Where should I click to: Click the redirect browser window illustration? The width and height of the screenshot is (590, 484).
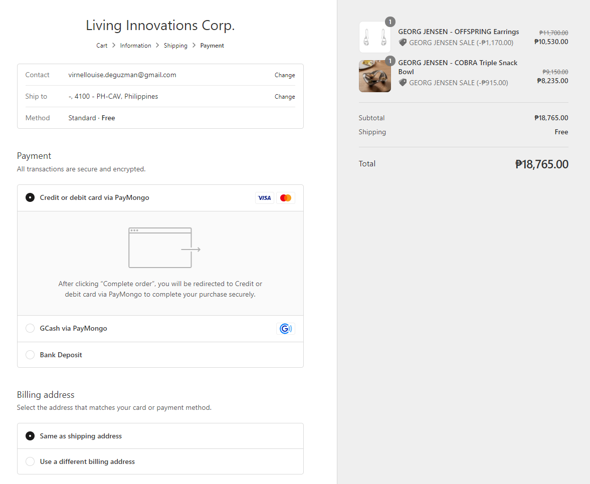point(164,248)
